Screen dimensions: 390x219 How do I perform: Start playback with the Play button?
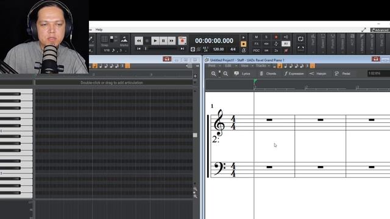(x=155, y=41)
